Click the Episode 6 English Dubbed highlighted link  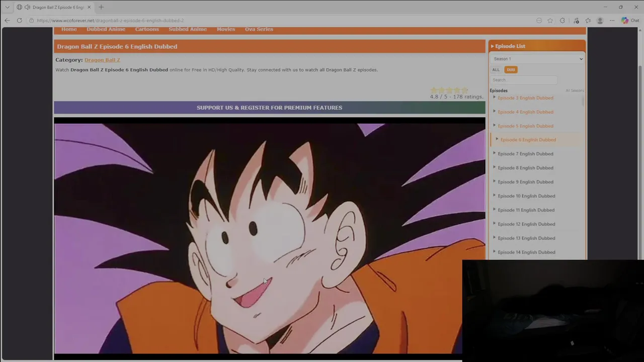528,140
